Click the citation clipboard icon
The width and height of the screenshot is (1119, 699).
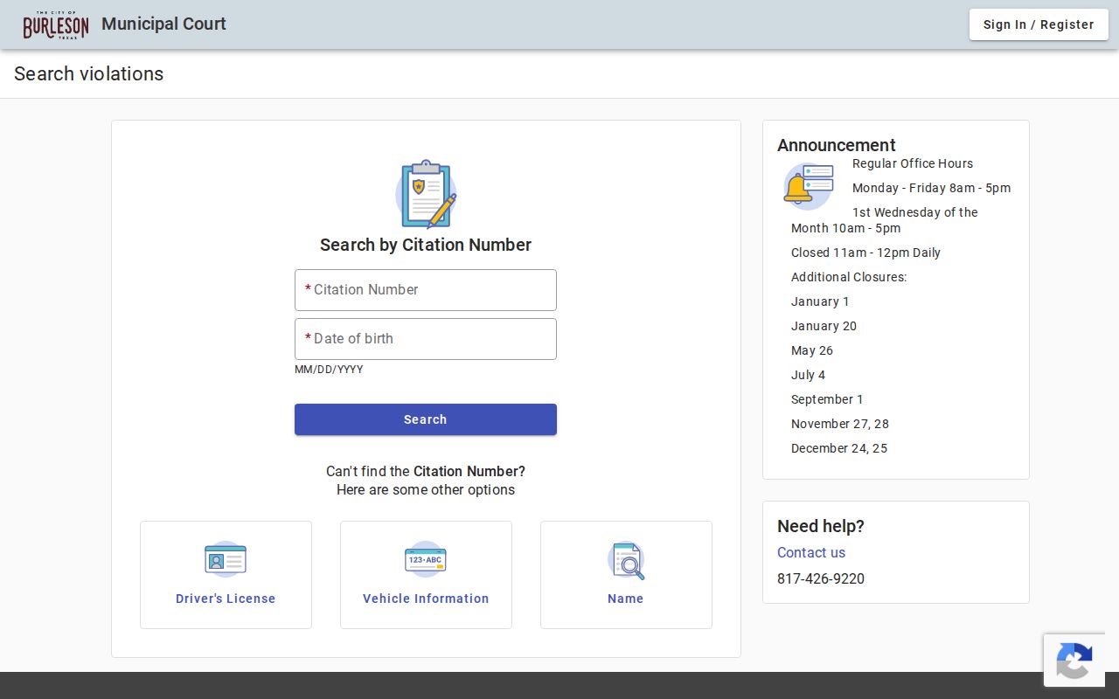point(426,194)
